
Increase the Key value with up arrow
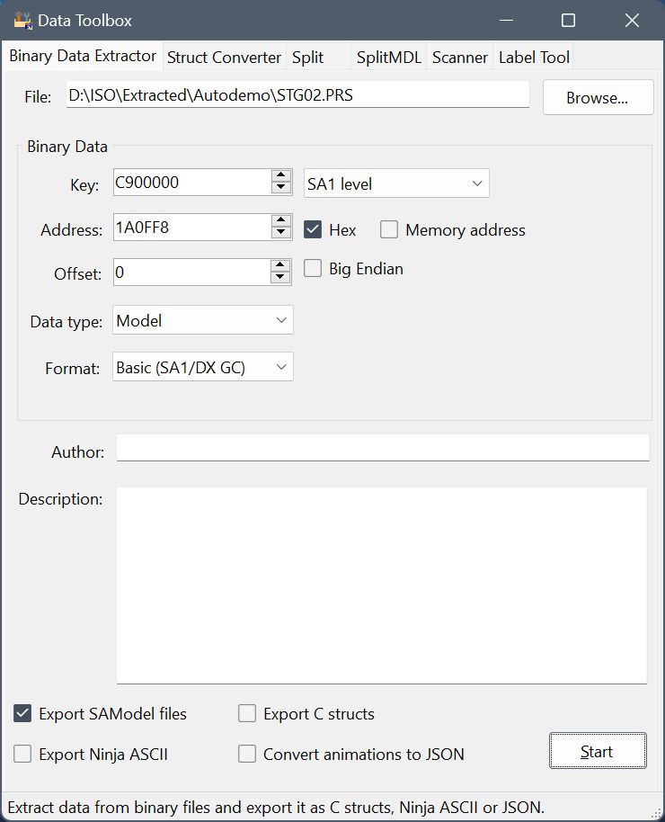click(281, 175)
